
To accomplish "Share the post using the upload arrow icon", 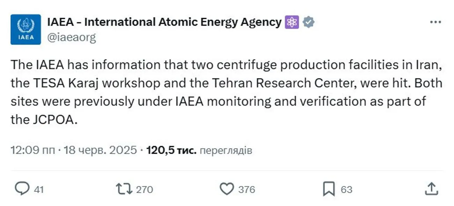I will point(431,189).
